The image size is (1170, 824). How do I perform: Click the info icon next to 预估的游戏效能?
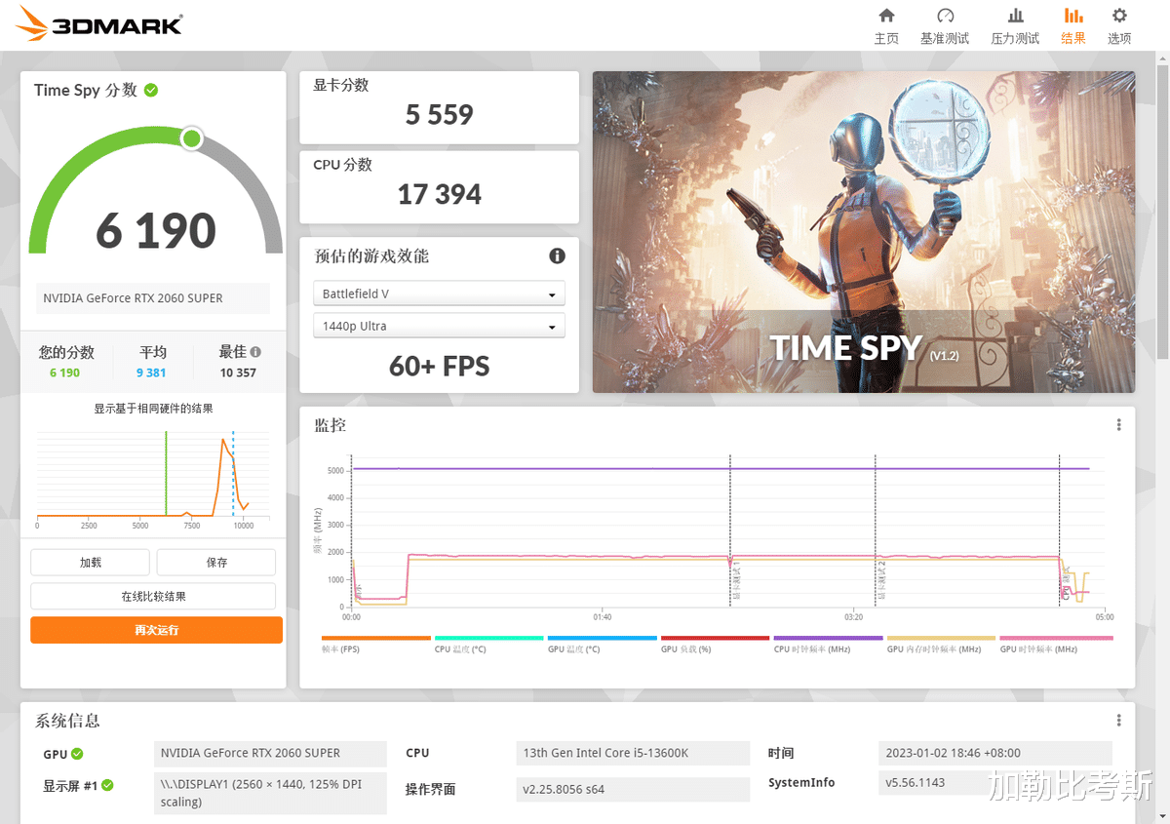click(557, 255)
